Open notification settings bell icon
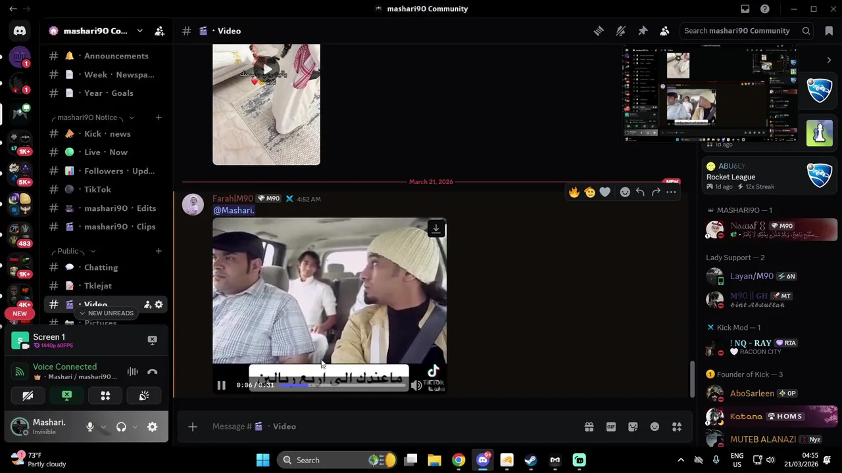Screen dimensions: 842x473 [x=620, y=31]
